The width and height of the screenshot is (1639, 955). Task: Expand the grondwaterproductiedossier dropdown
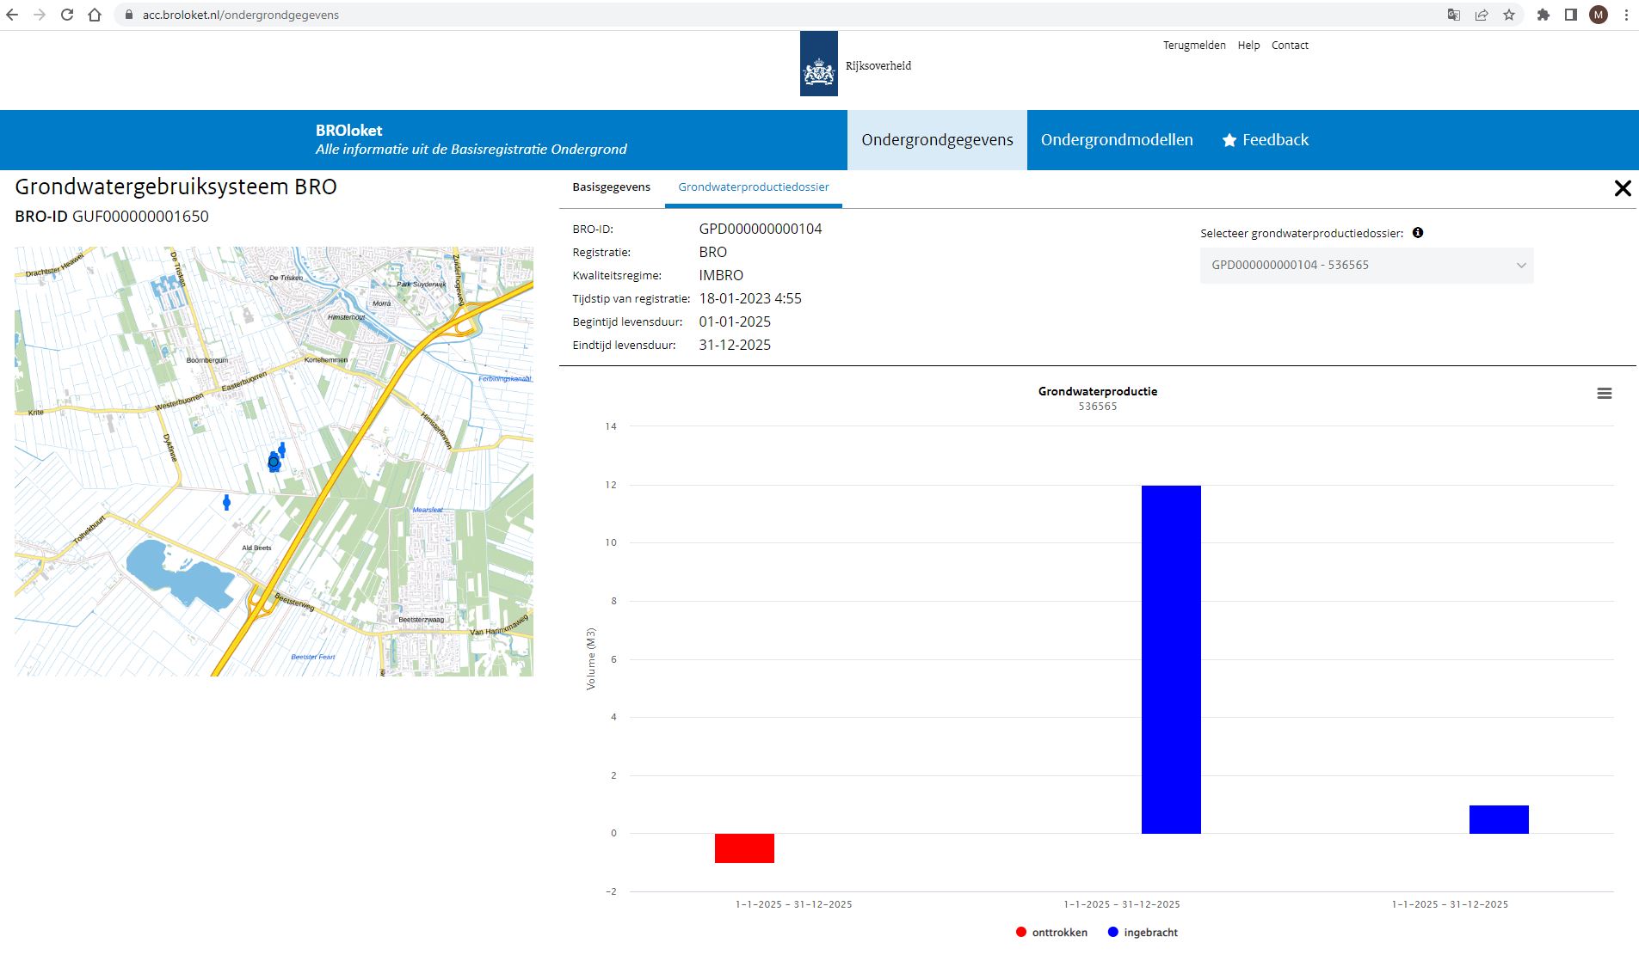1366,266
